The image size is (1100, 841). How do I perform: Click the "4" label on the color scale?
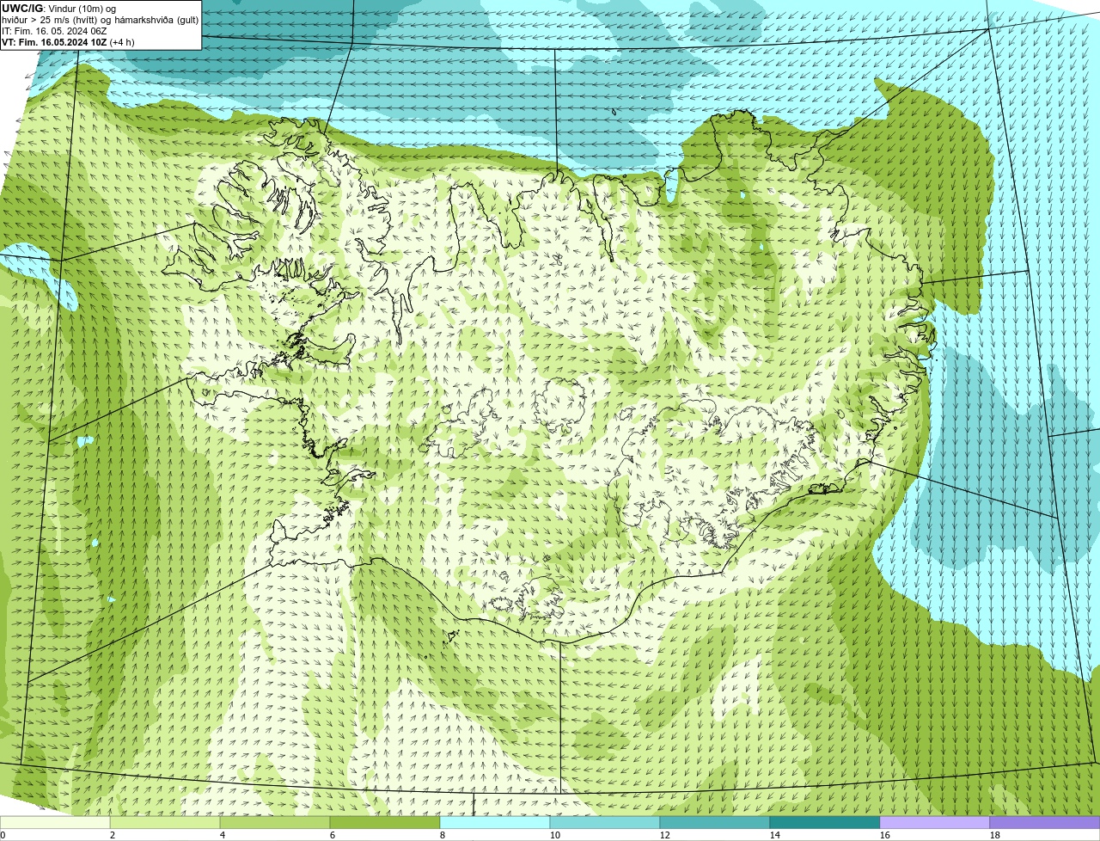(x=223, y=835)
